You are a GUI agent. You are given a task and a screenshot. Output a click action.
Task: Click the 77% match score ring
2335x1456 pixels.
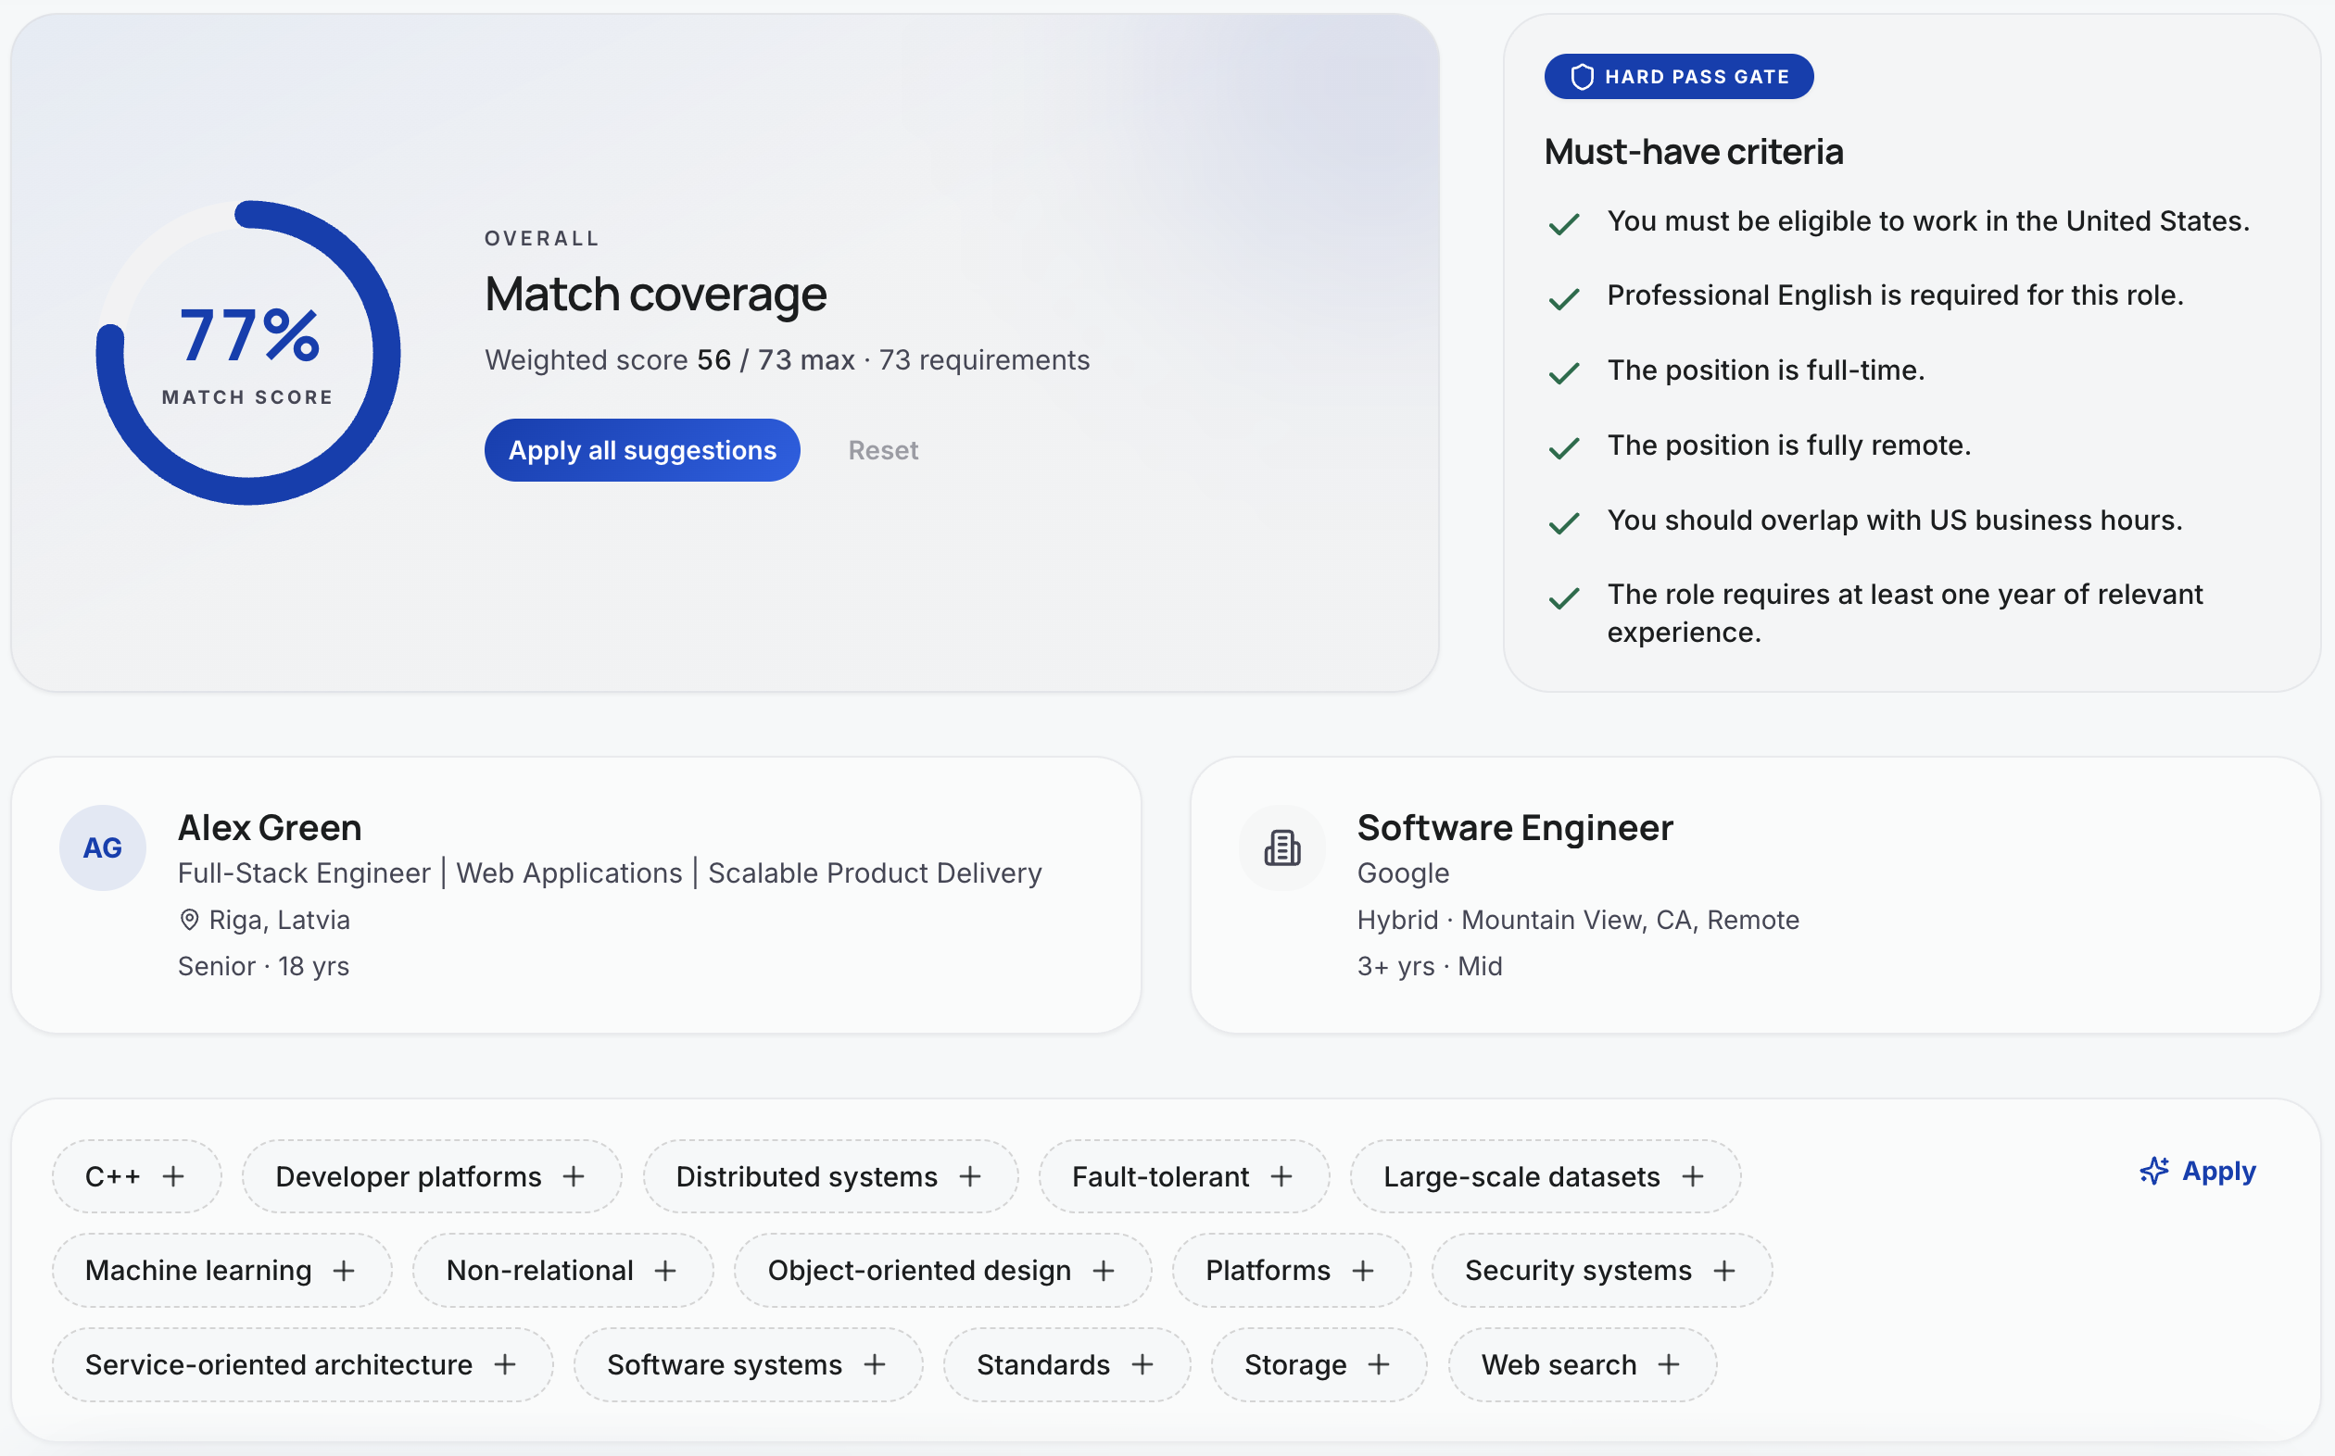[248, 353]
